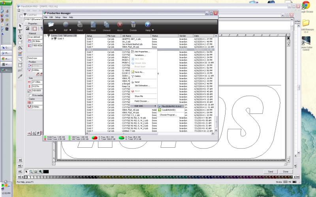This screenshot has height=197, width=316.
Task: Click the Google Chrome desktop icon
Action: pyautogui.click(x=306, y=5)
